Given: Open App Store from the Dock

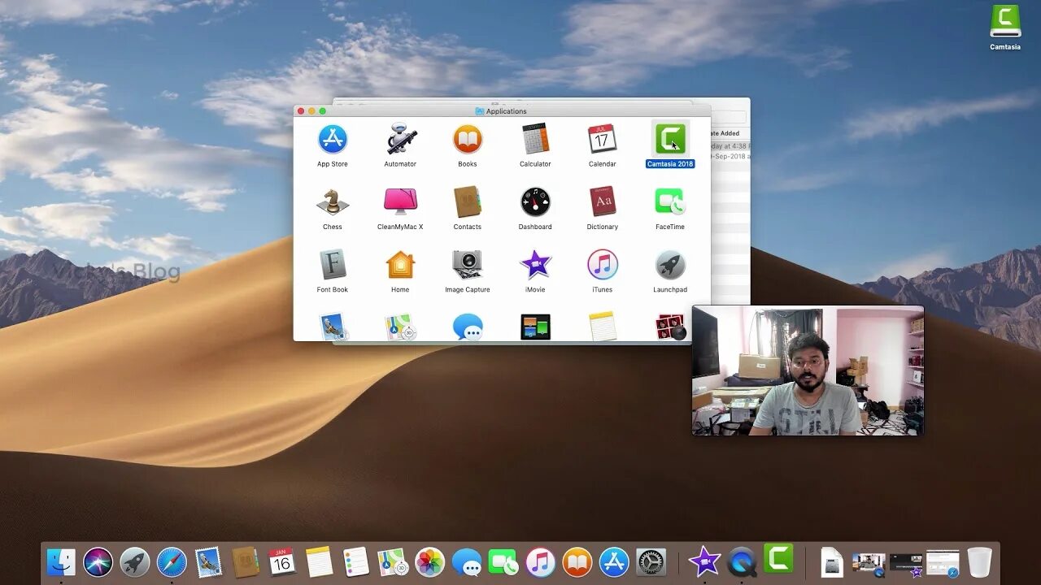Looking at the screenshot, I should tap(614, 562).
